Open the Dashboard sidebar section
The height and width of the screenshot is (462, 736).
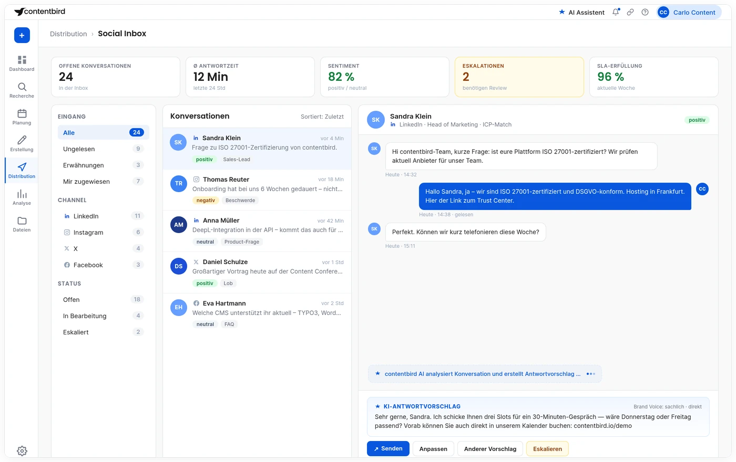click(22, 64)
